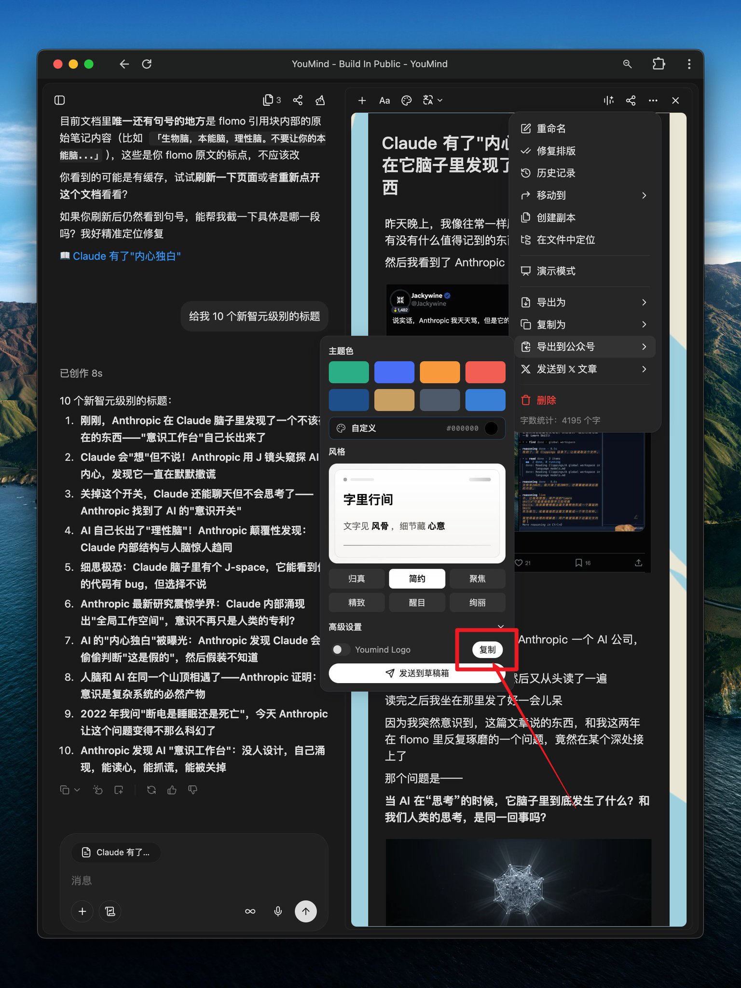This screenshot has width=741, height=988.
Task: Click the broom clear-chat icon
Action: [320, 100]
